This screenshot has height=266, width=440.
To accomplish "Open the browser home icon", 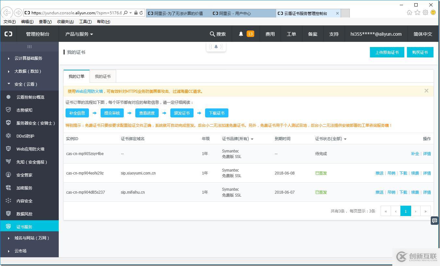I will (409, 13).
